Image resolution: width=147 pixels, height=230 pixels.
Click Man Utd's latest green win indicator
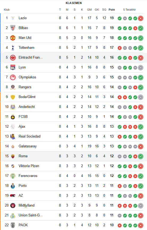[x=141, y=38]
